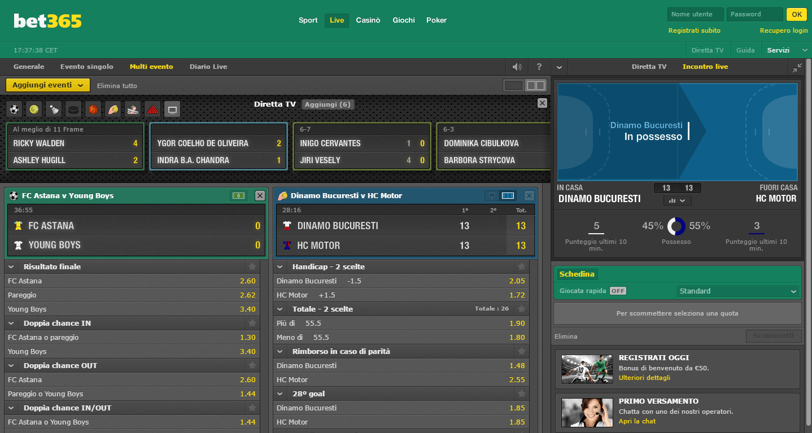
Task: Switch to Diretta TV tab in right panel
Action: point(649,67)
